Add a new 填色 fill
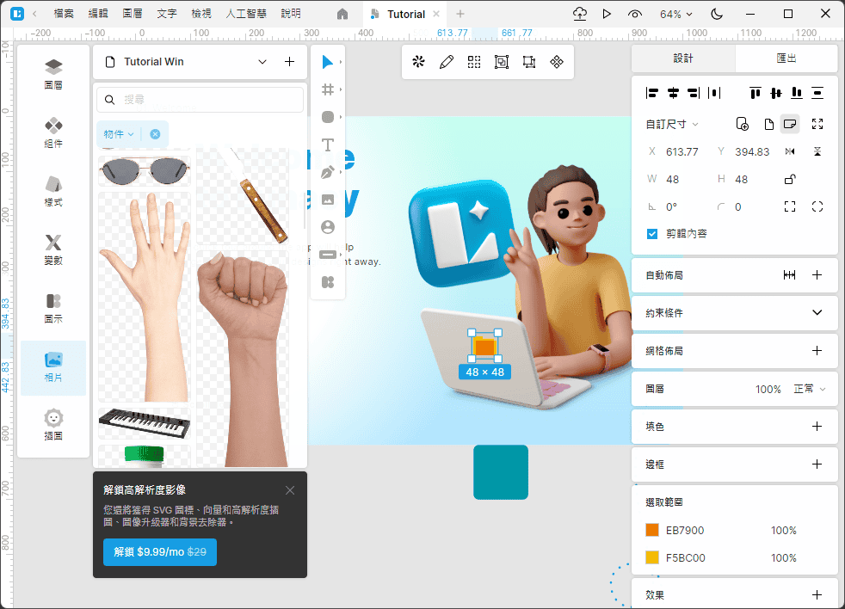Viewport: 845px width, 609px height. (x=817, y=427)
